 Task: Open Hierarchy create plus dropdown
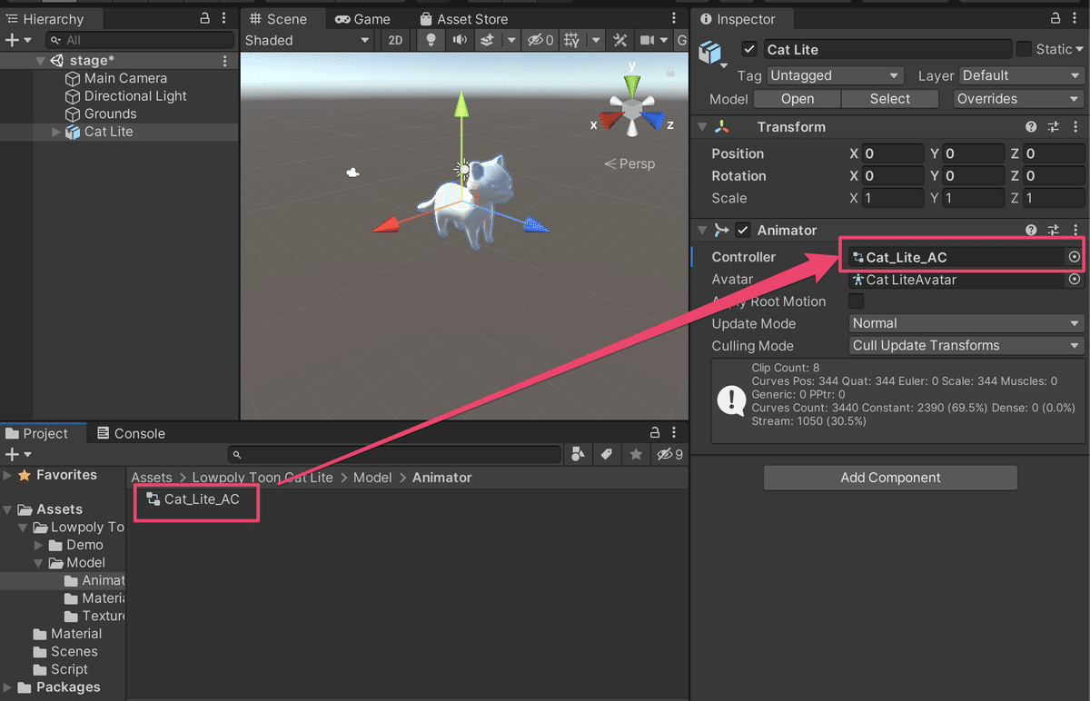tap(18, 40)
